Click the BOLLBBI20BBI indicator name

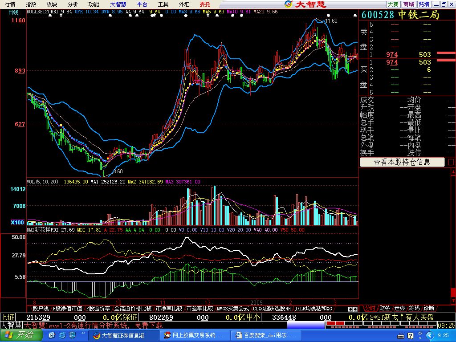(x=42, y=12)
